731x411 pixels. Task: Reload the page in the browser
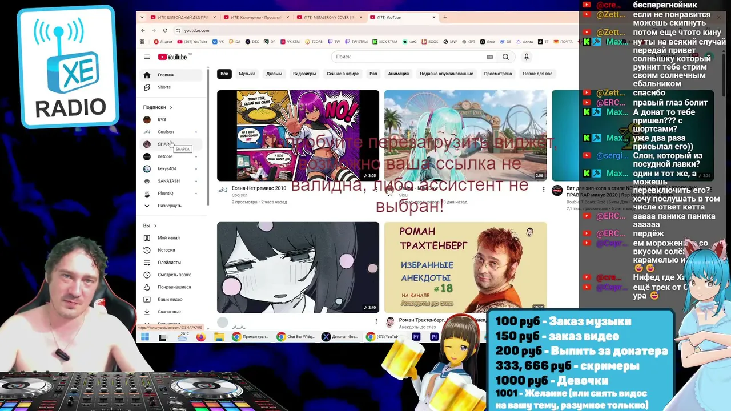(x=165, y=30)
